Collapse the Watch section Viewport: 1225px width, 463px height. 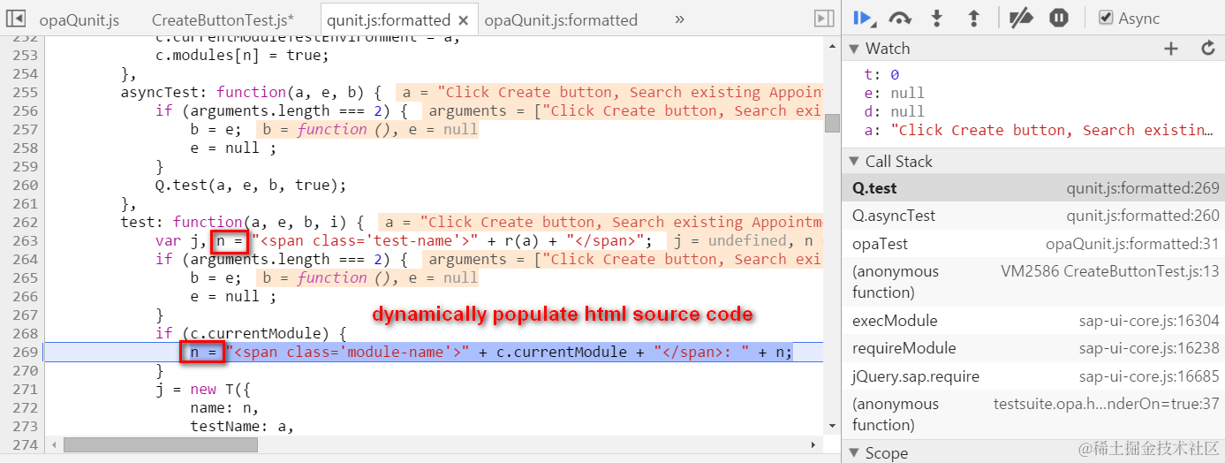[853, 49]
